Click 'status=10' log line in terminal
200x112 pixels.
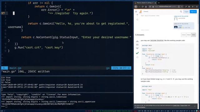[42, 87]
